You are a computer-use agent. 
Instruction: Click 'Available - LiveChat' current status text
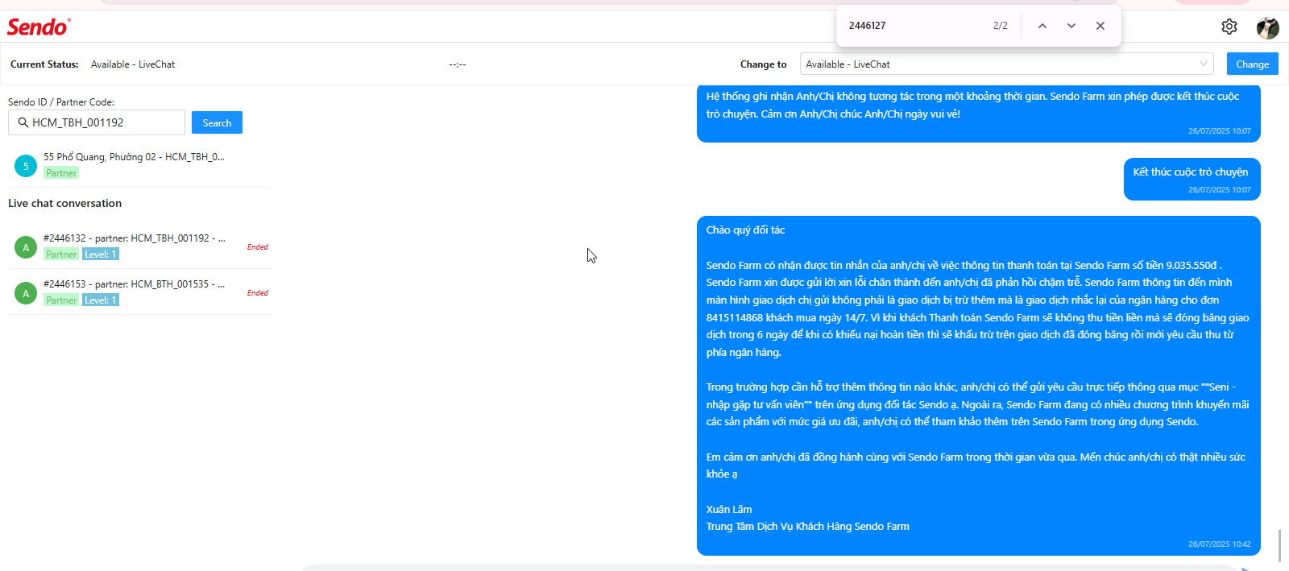[x=133, y=64]
